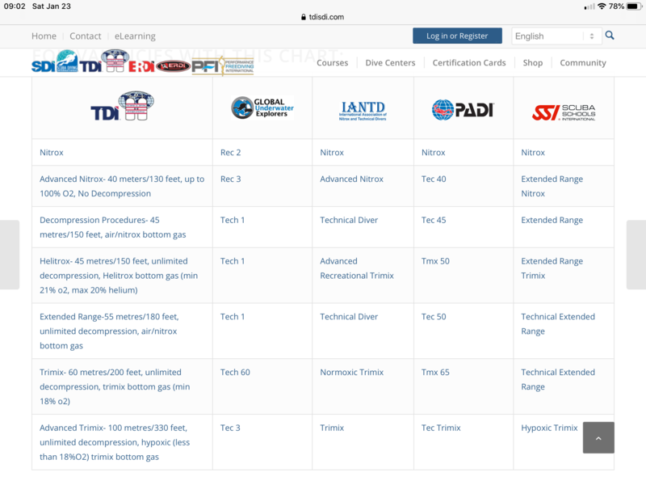Go to the Home link
Viewport: 646px width, 485px height.
44,36
